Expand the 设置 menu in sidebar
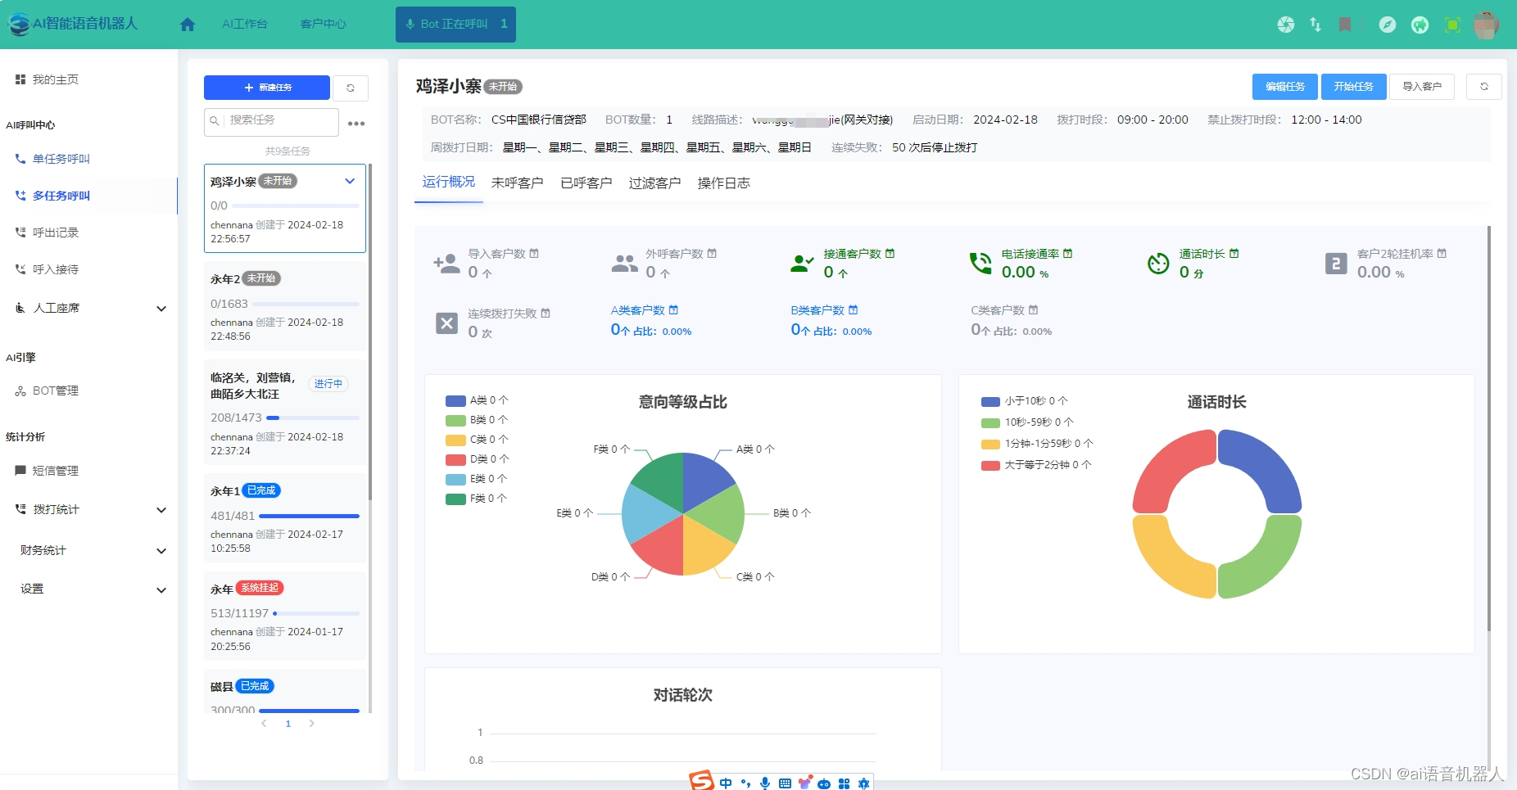This screenshot has width=1517, height=790. coord(88,589)
